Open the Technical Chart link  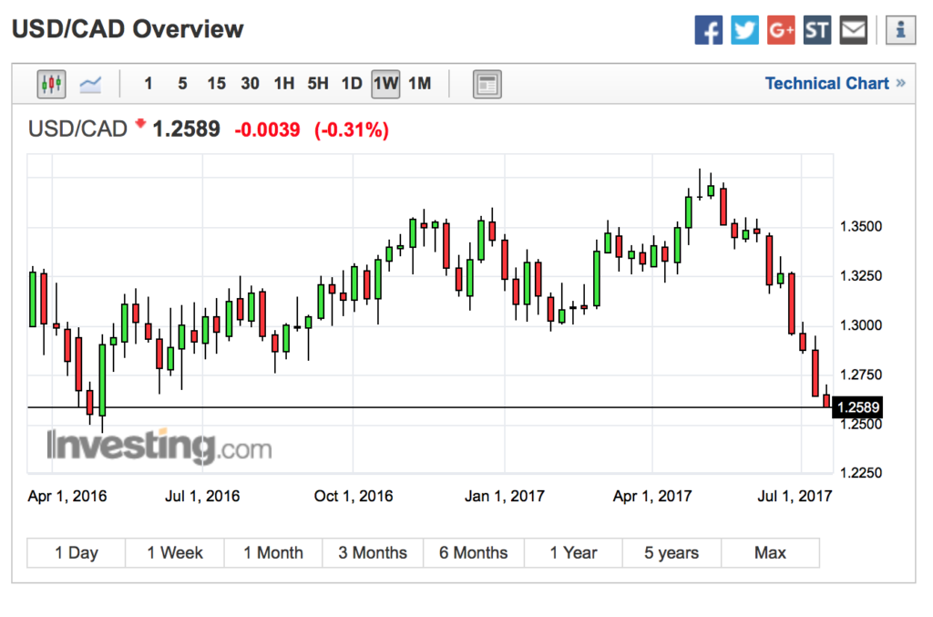tap(835, 83)
